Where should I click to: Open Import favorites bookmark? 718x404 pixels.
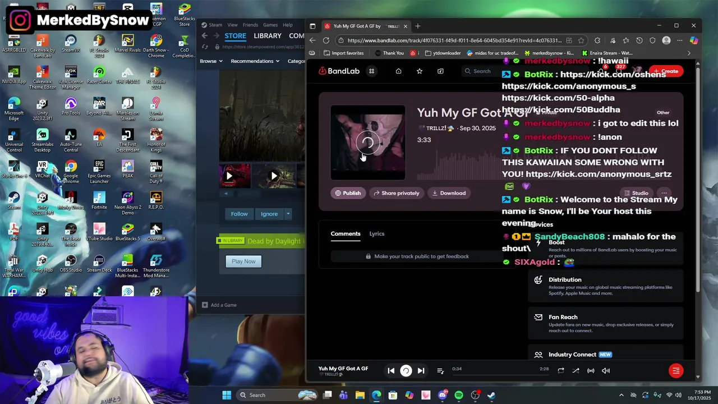[343, 53]
